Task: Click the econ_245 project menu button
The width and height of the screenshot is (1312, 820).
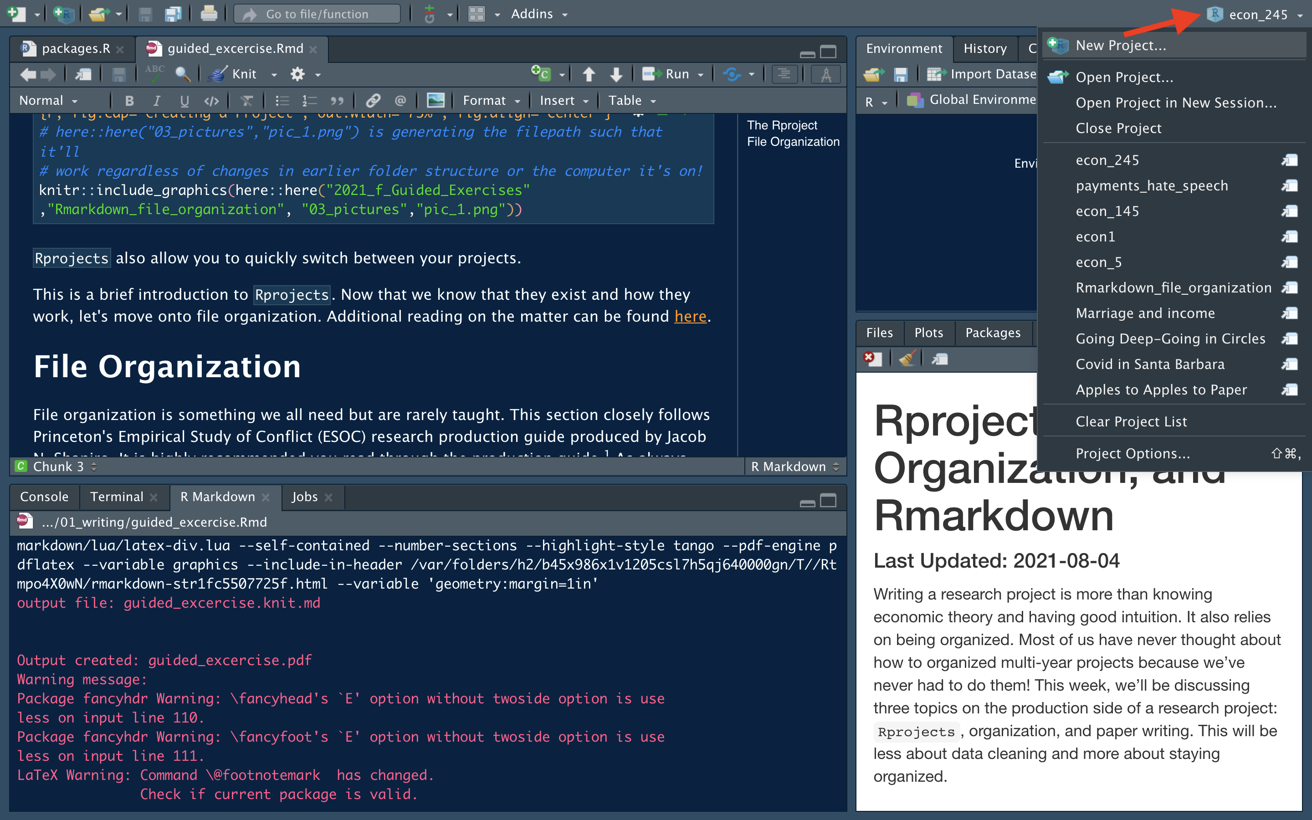Action: [1255, 15]
